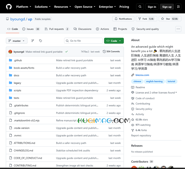Star the repository

170,19
